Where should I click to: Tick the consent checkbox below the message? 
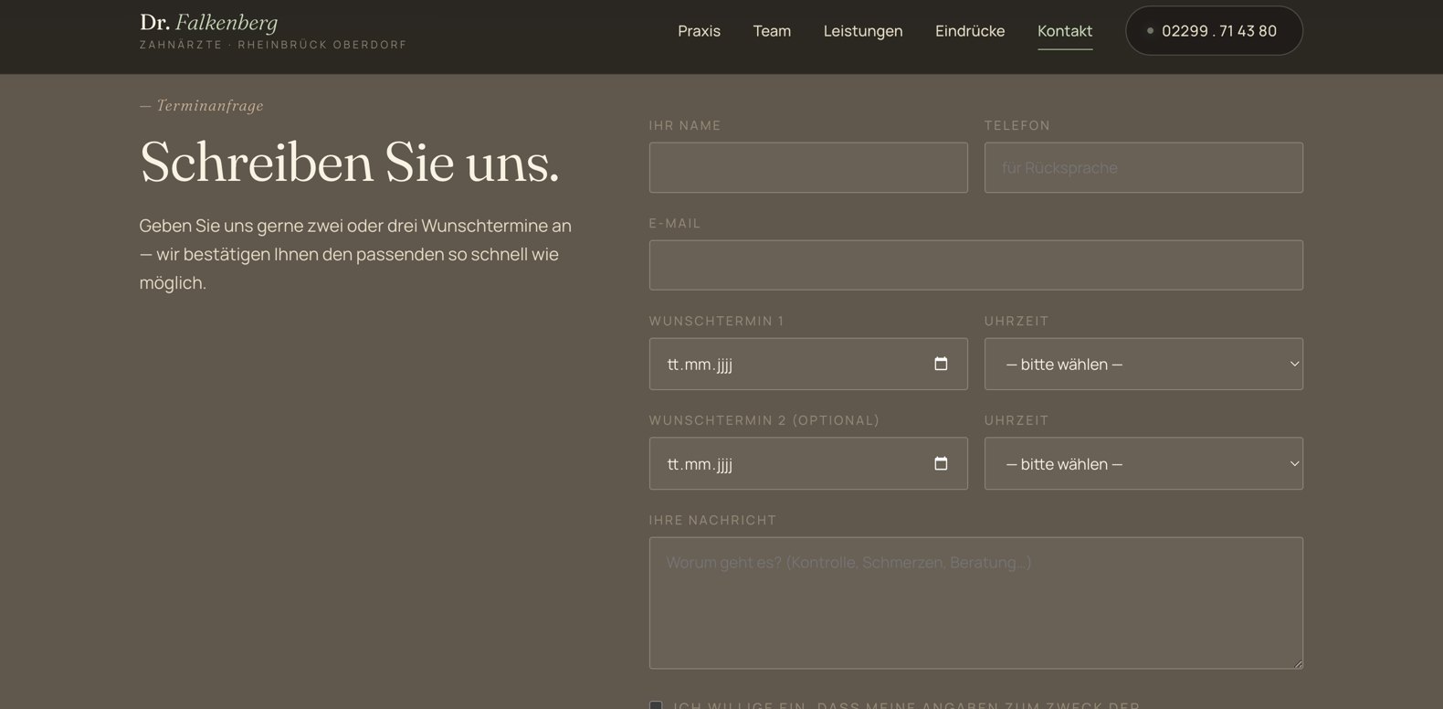tap(656, 705)
